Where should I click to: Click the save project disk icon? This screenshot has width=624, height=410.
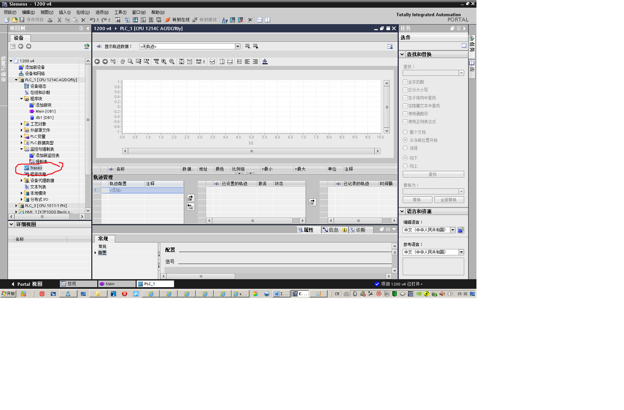coord(22,20)
